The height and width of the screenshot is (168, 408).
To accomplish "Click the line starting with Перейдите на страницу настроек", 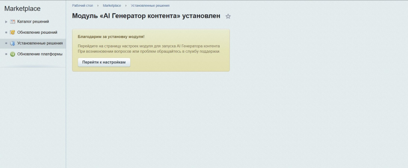I will (x=149, y=46).
